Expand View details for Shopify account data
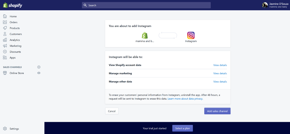Viewport: 290px width, 134px height. point(220,65)
